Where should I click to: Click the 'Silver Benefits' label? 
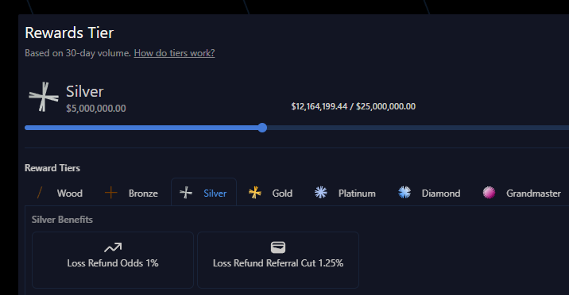62,220
